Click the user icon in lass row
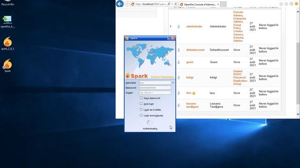This screenshot has height=168, width=300. click(179, 93)
